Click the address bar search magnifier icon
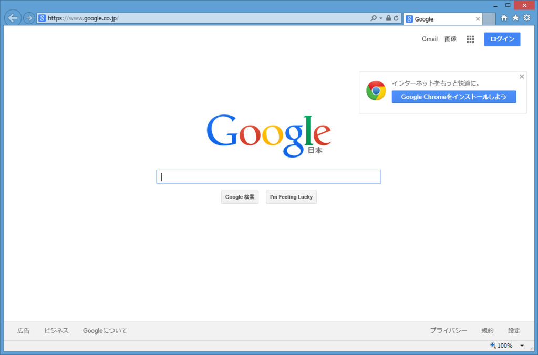 tap(374, 18)
